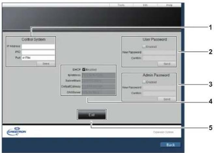Click the User Password Confirm field
The width and height of the screenshot is (214, 153).
(x=159, y=58)
